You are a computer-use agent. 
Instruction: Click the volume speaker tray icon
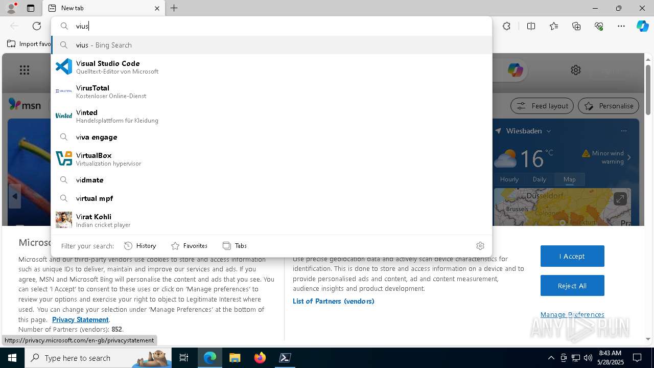pyautogui.click(x=588, y=358)
